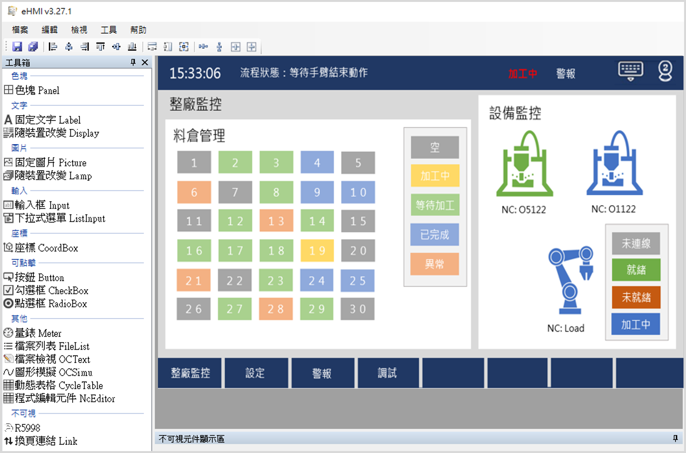This screenshot has height=453, width=686.
Task: Click the user profile icon in header
Action: click(665, 71)
